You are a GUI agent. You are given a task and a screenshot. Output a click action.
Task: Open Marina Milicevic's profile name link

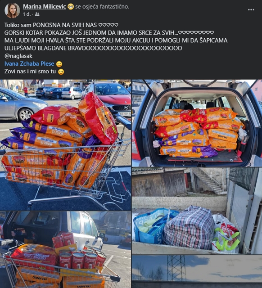point(44,7)
